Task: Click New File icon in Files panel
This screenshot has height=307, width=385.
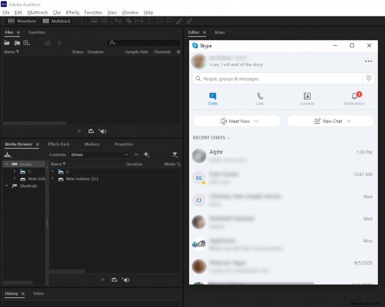Action: tap(26, 43)
